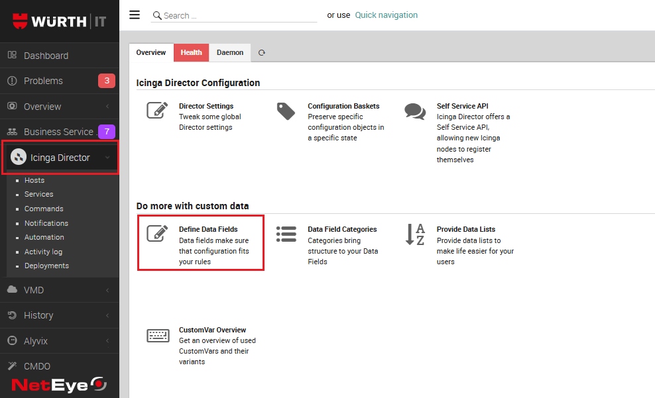Open Deployments under Icinga Director

tap(46, 266)
